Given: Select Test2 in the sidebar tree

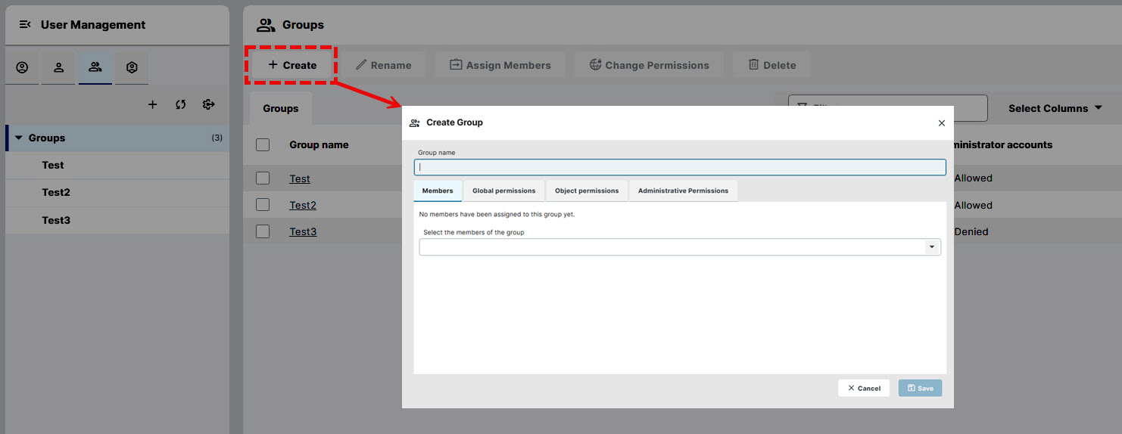Looking at the screenshot, I should (56, 192).
